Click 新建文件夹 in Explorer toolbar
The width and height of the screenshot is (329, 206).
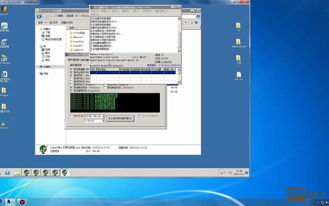tap(67, 22)
